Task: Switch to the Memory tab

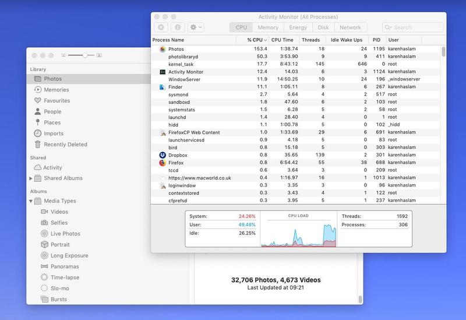Action: coord(267,27)
